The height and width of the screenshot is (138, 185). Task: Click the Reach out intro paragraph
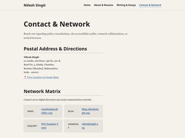[x=76, y=36]
